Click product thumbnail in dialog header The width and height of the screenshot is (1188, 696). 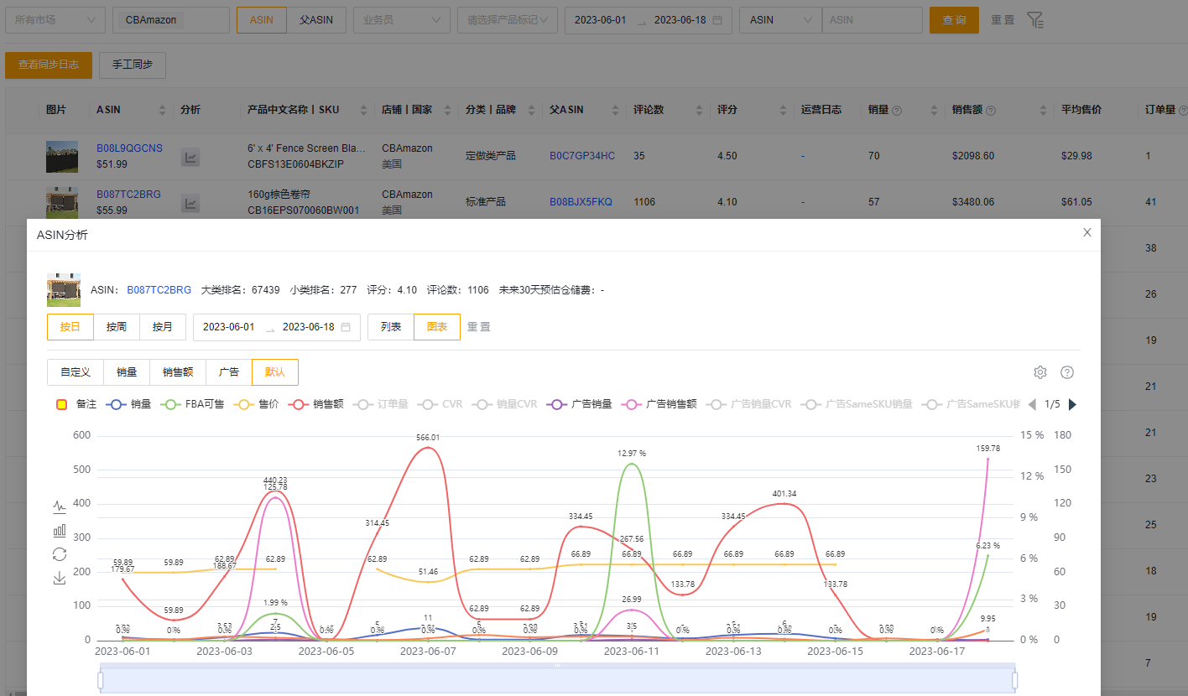(63, 290)
